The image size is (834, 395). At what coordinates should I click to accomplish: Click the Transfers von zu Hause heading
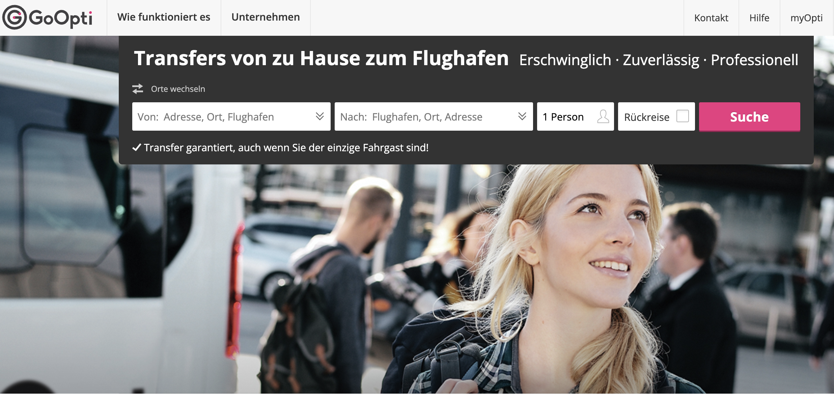pyautogui.click(x=321, y=58)
